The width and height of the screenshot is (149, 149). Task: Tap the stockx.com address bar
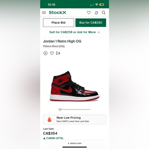74,143
